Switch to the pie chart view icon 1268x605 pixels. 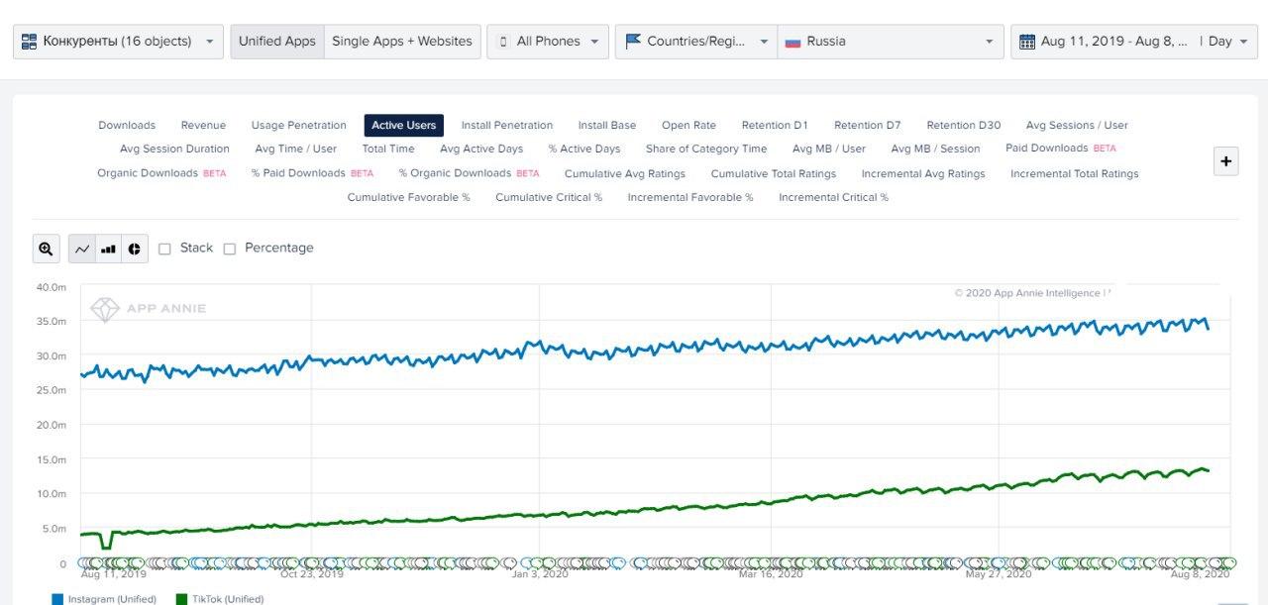135,249
